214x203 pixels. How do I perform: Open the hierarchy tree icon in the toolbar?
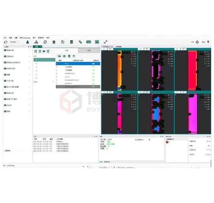tap(36, 42)
